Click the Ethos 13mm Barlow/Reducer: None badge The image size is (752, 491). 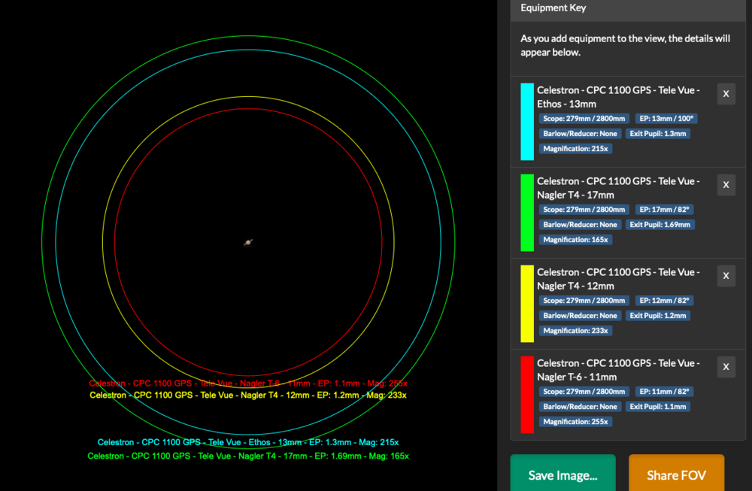click(x=580, y=134)
